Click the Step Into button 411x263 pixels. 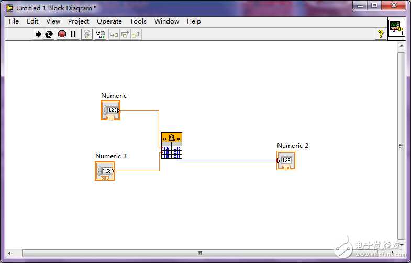click(x=114, y=35)
